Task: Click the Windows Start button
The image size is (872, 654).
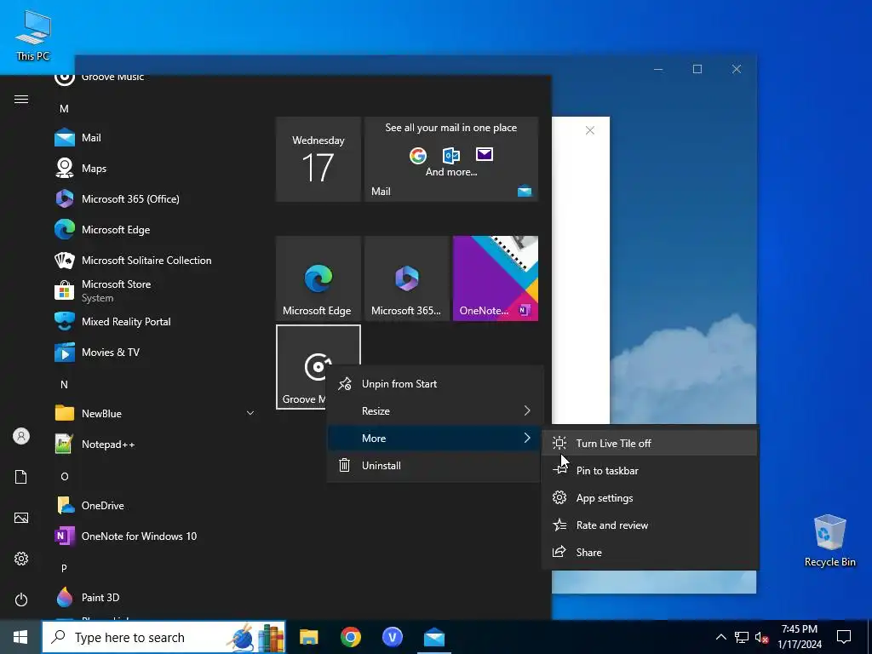Action: point(20,637)
